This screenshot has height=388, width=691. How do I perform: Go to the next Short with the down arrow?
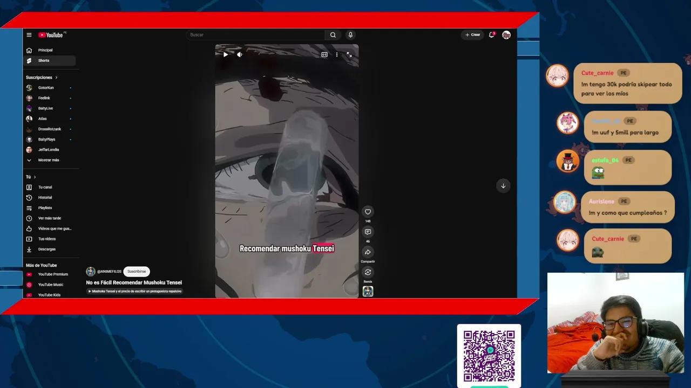[x=503, y=186]
